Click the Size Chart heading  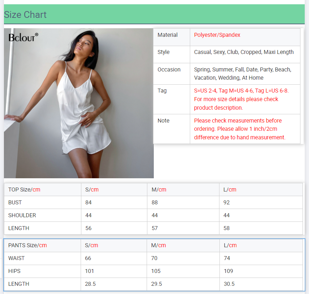pos(25,15)
